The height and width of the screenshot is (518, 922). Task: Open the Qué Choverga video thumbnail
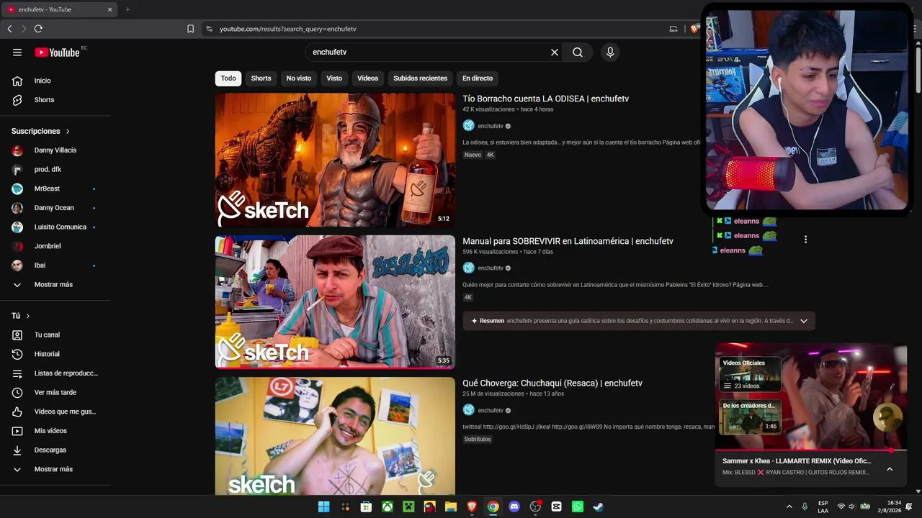point(335,436)
